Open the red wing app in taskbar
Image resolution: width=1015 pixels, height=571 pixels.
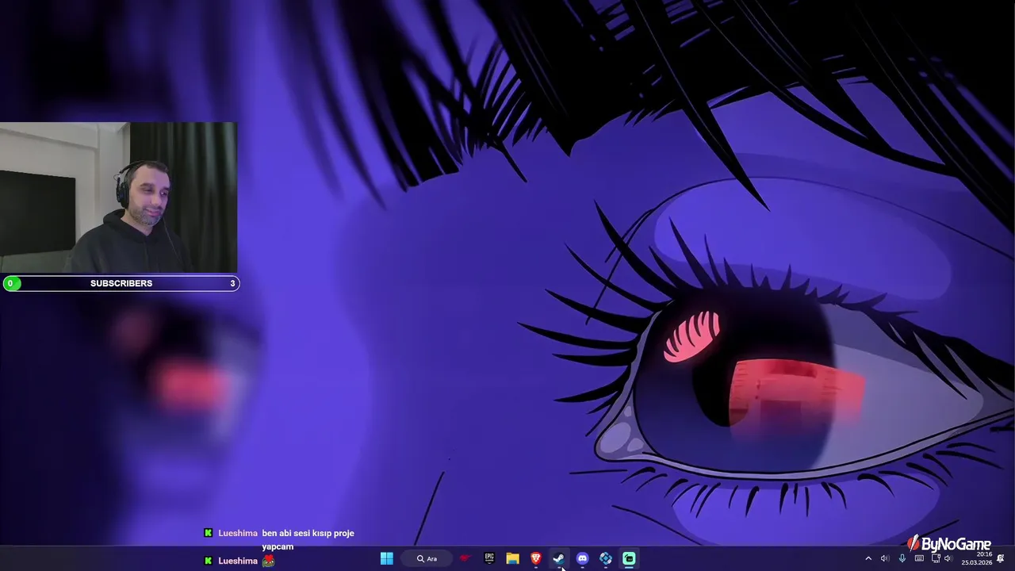[x=465, y=558]
